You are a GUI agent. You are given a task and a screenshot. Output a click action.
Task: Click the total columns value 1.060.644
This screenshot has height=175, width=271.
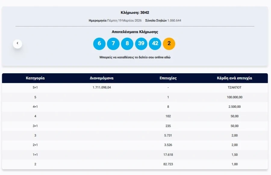click(x=174, y=21)
